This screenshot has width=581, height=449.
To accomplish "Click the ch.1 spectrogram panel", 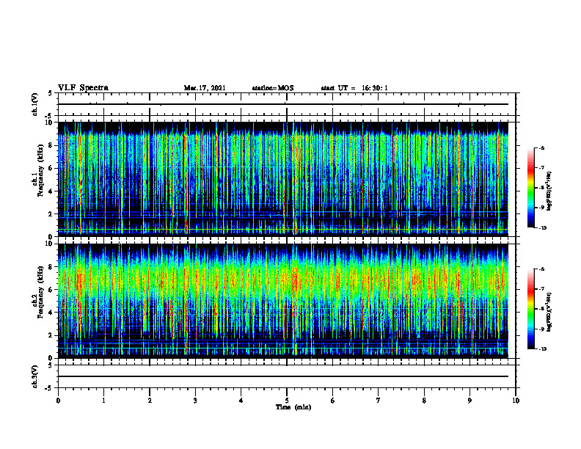I will pos(283,179).
